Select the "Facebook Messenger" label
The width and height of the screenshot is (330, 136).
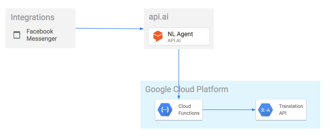pos(42,35)
